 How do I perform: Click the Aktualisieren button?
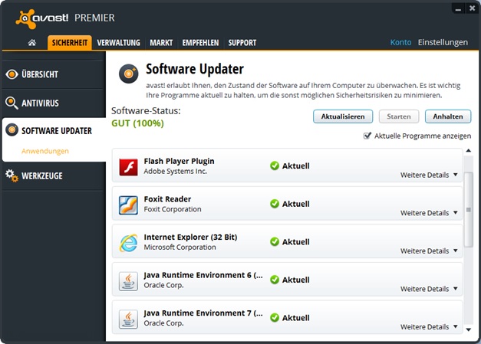pyautogui.click(x=343, y=116)
